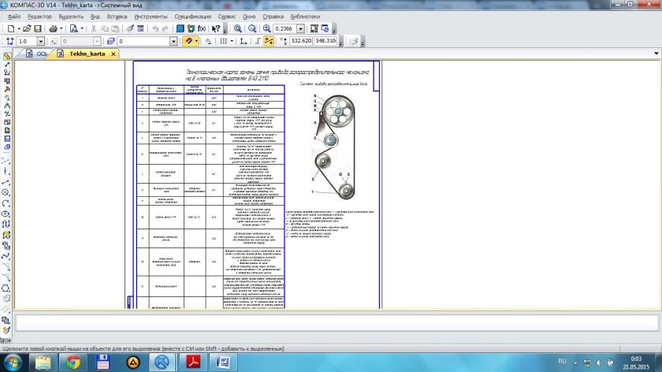This screenshot has height=372, width=662.
Task: Open the Variables f(x) panel
Action: tap(203, 28)
